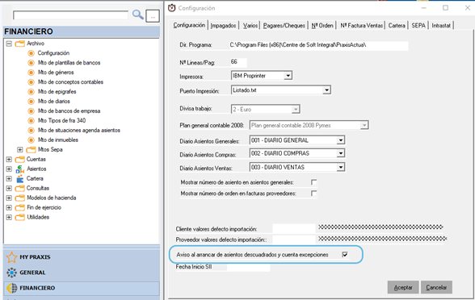Expand the Consultas tree node
Viewport: 475px width, 300px height.
(9, 189)
